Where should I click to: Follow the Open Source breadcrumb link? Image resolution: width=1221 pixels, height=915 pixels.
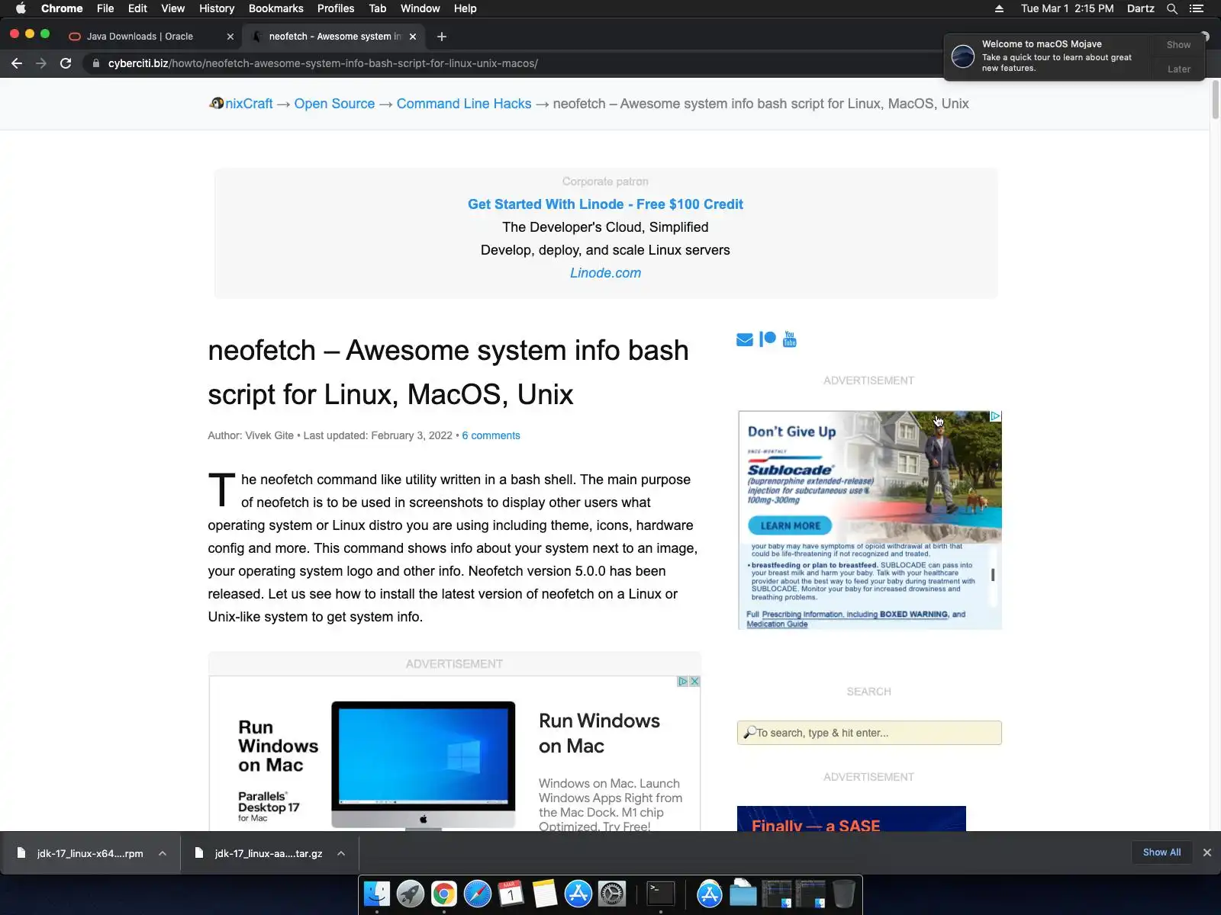pos(334,104)
